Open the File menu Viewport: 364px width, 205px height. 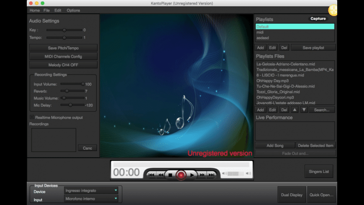click(46, 10)
